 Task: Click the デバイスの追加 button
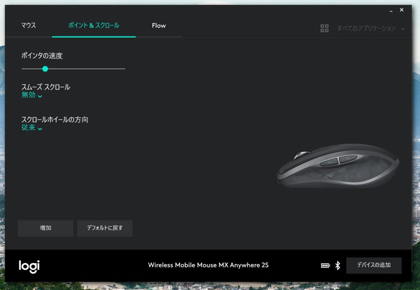click(374, 265)
